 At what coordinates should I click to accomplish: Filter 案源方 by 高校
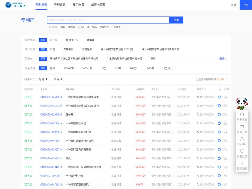pos(153,59)
